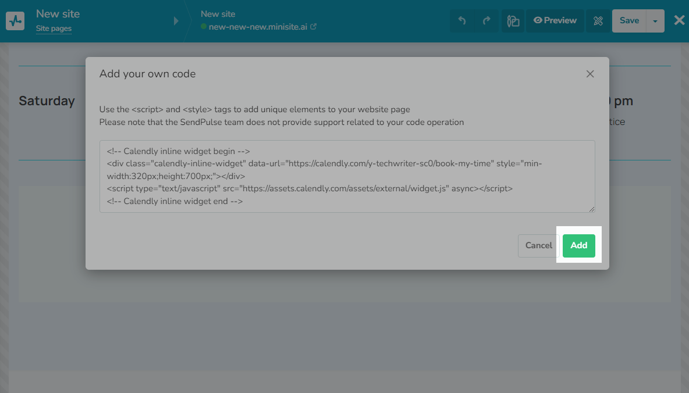Screen dimensions: 689x393
Task: Click the undo arrow in toolbar
Action: 462,20
